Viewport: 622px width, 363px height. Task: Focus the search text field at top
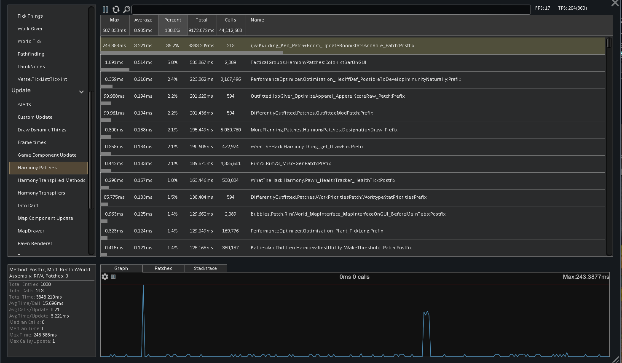pos(331,10)
